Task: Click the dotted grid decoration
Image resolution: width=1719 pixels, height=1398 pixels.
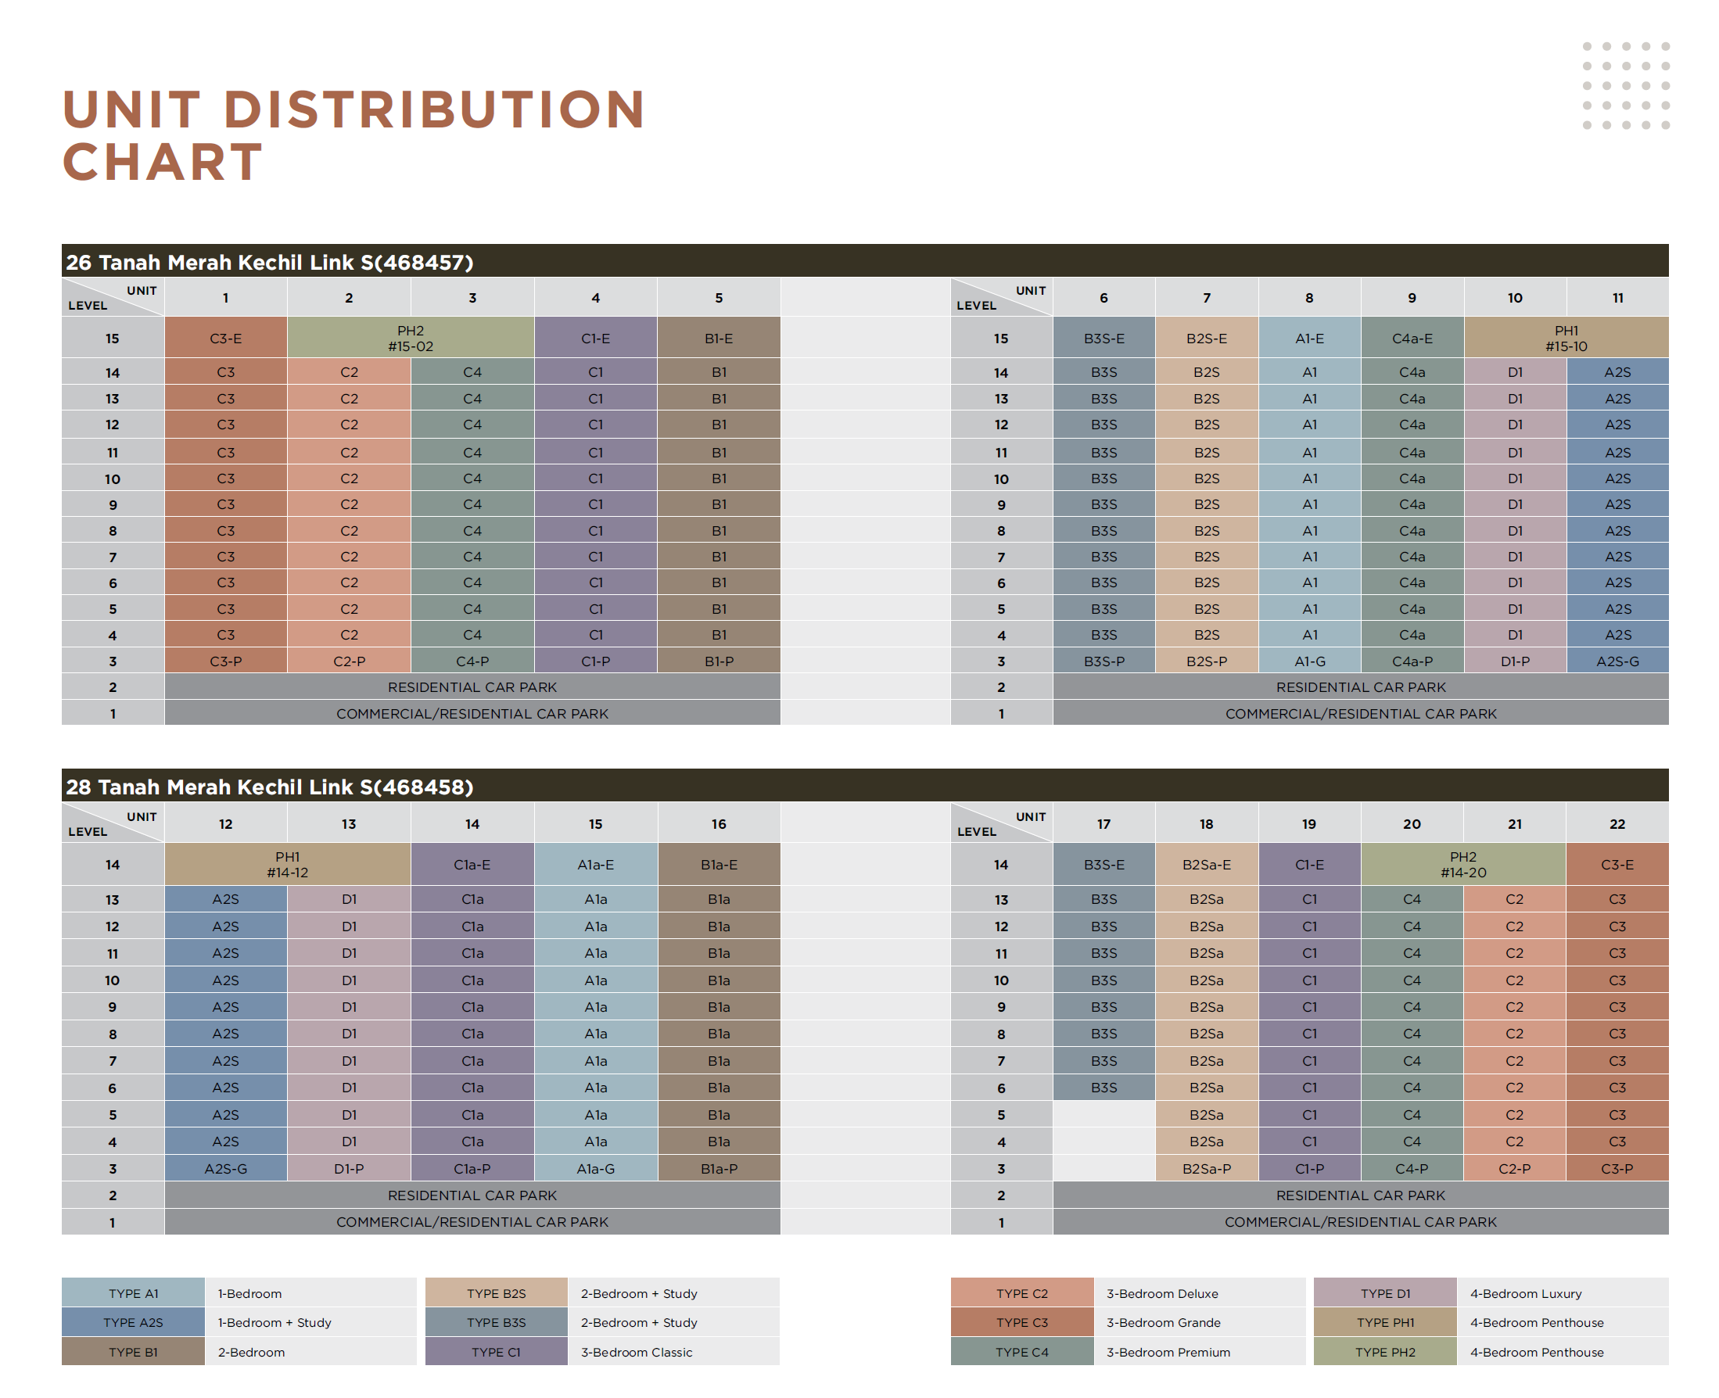Action: click(x=1626, y=85)
